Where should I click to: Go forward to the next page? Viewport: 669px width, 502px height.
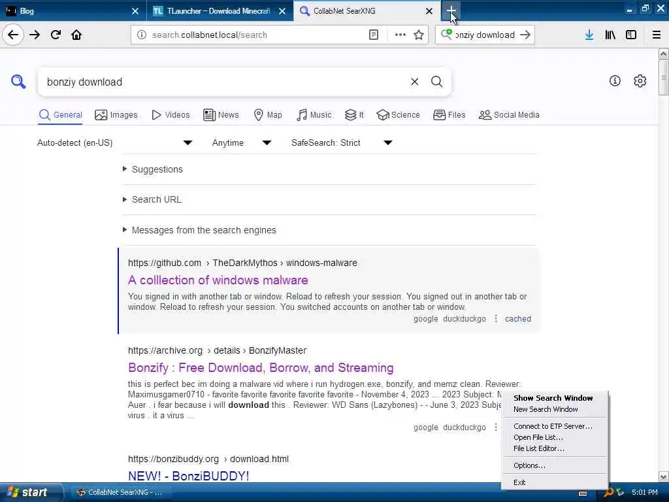point(35,35)
